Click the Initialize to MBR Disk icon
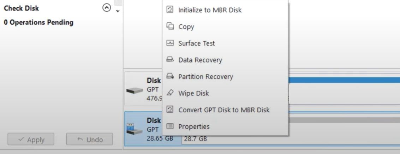Viewport: 400px width, 154px height. 170,10
